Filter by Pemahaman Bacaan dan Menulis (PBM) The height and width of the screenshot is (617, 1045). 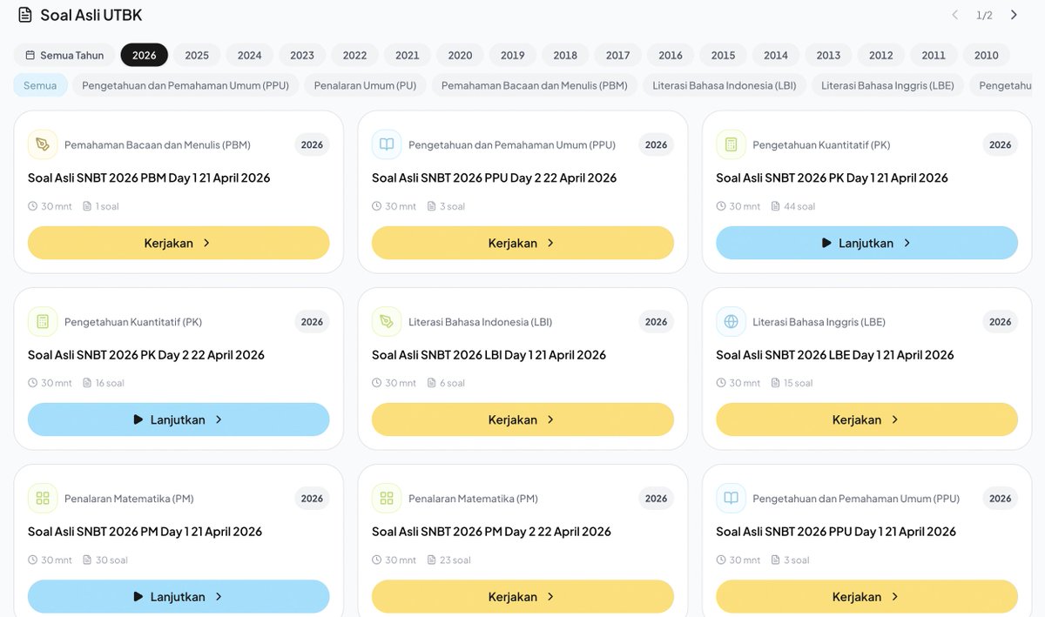535,85
